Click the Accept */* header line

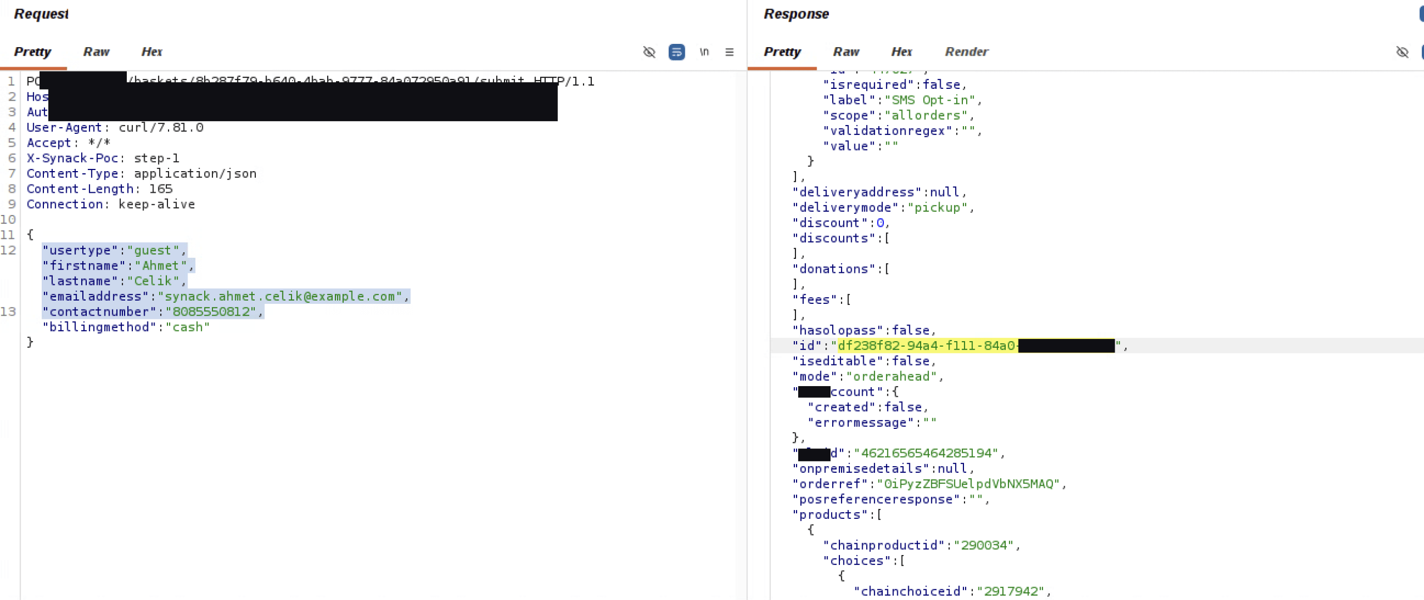tap(68, 143)
